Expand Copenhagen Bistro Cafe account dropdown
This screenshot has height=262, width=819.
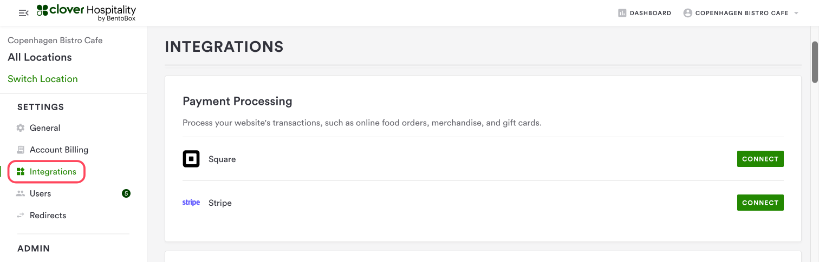pyautogui.click(x=796, y=13)
